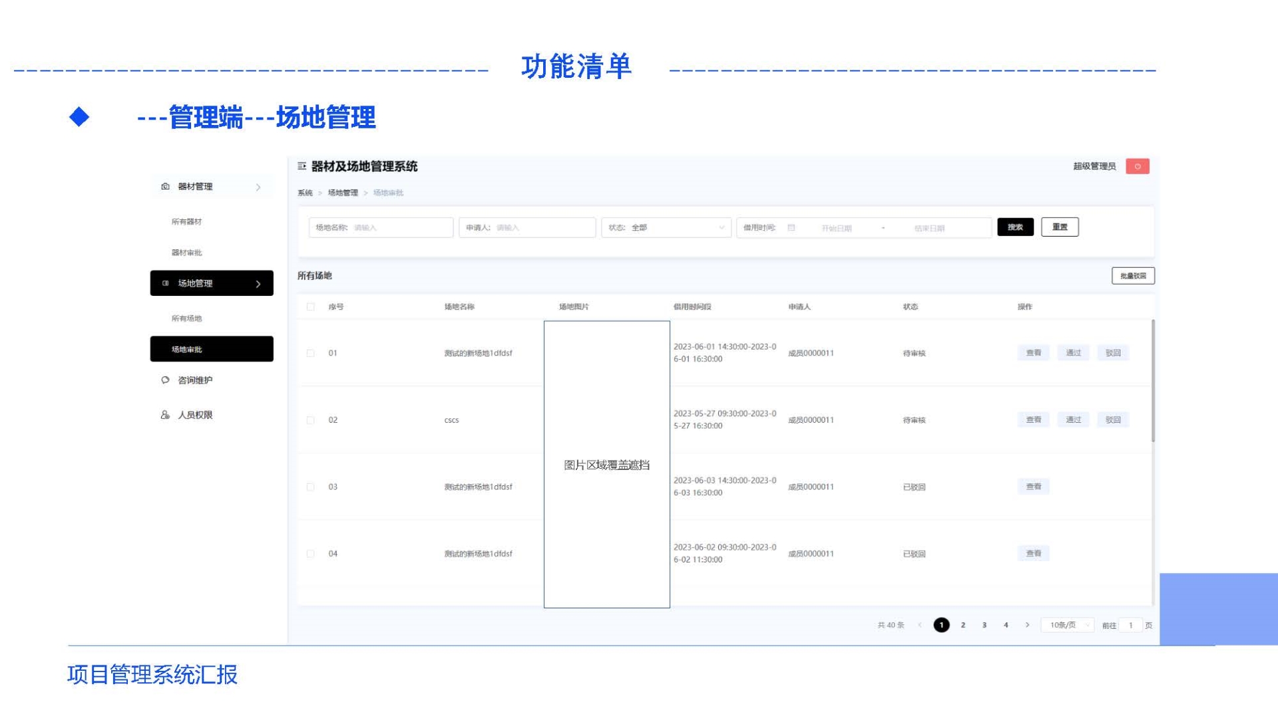Click the sidebar collapse hamburger icon
1278x718 pixels.
point(302,166)
